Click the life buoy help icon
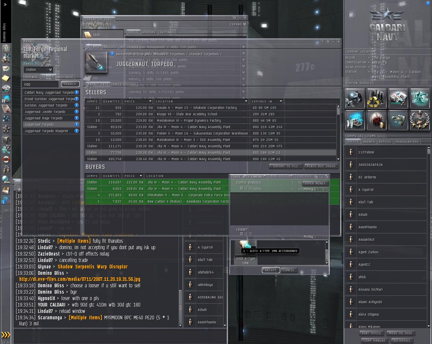Image resolution: width=432 pixels, height=344 pixels. 6,159
